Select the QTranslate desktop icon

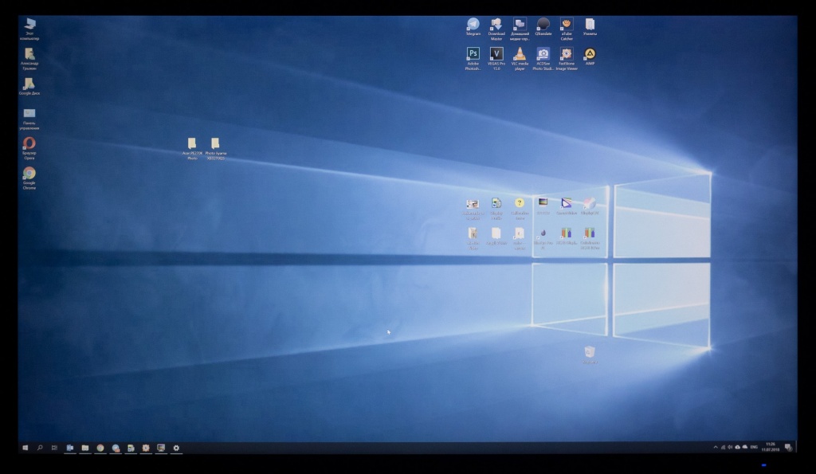click(543, 25)
